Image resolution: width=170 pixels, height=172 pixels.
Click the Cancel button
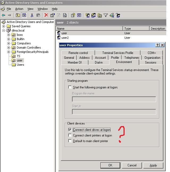[132, 165]
